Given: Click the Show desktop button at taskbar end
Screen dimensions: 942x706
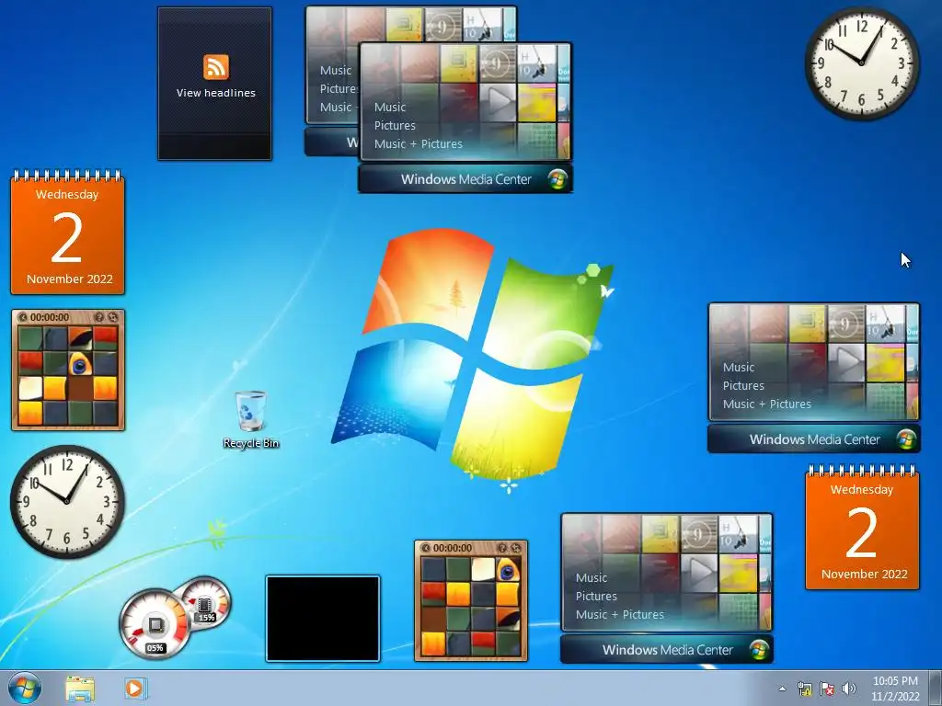Looking at the screenshot, I should coord(936,689).
